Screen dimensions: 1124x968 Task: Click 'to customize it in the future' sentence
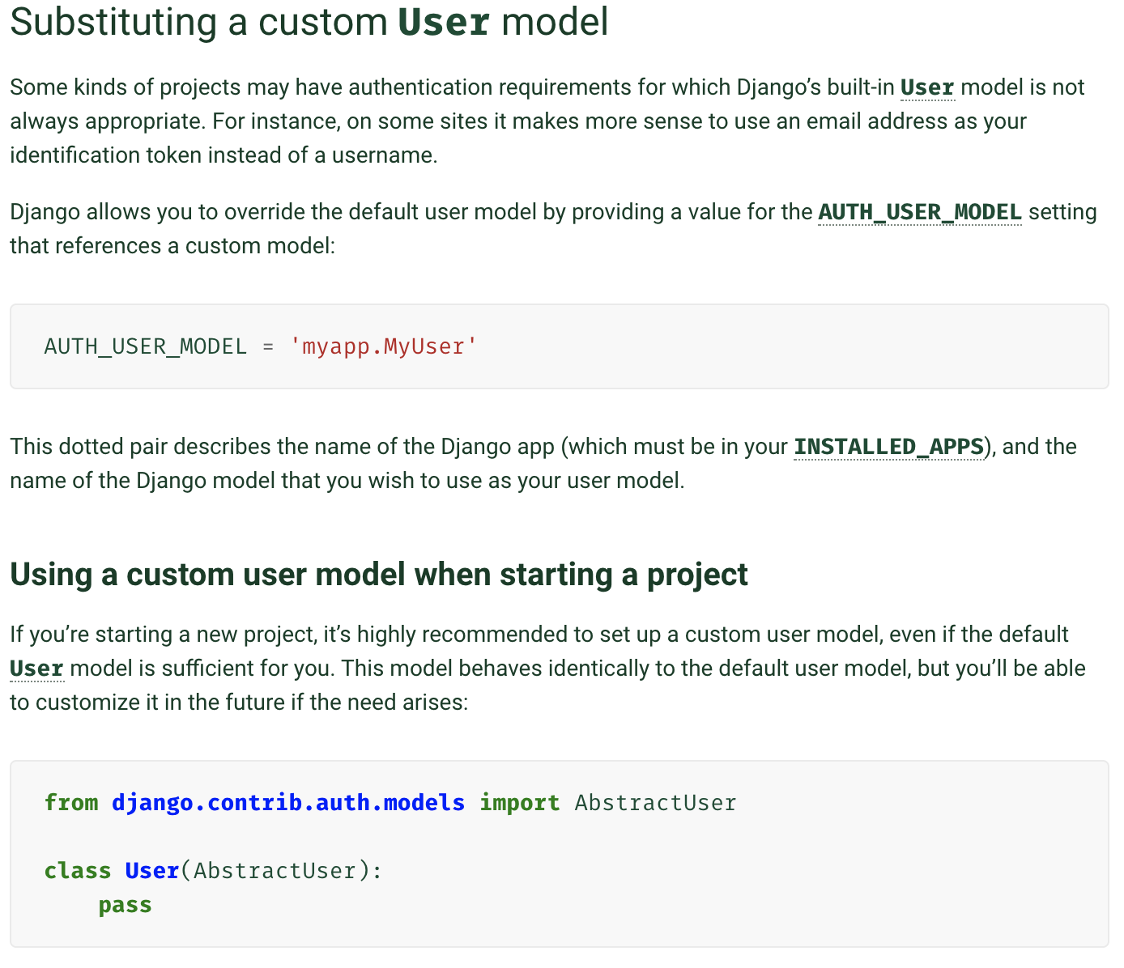239,703
